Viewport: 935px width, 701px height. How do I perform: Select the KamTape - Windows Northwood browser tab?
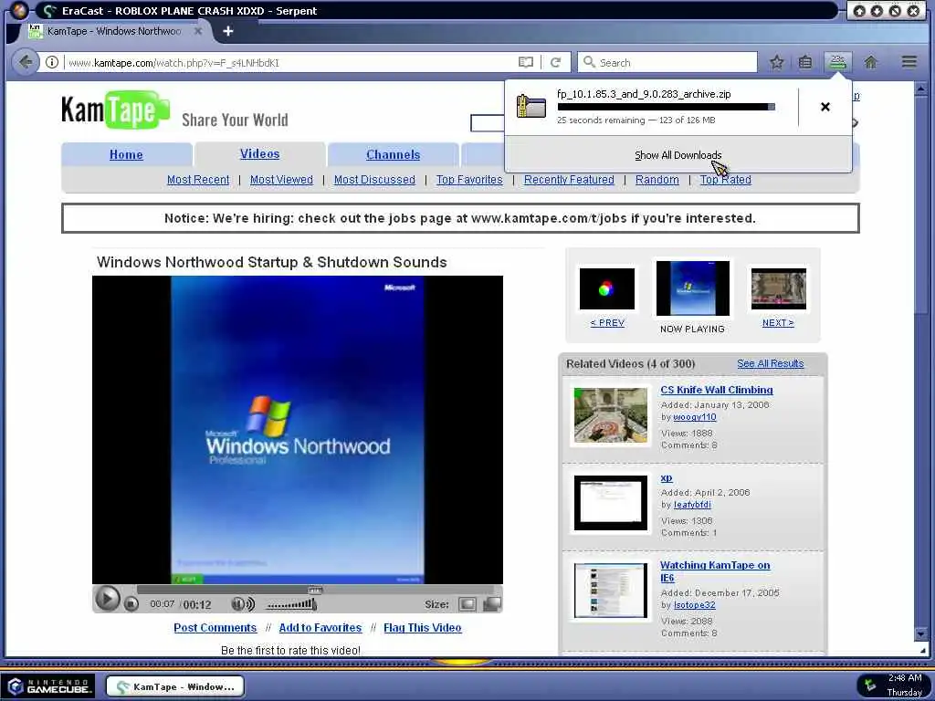click(114, 31)
